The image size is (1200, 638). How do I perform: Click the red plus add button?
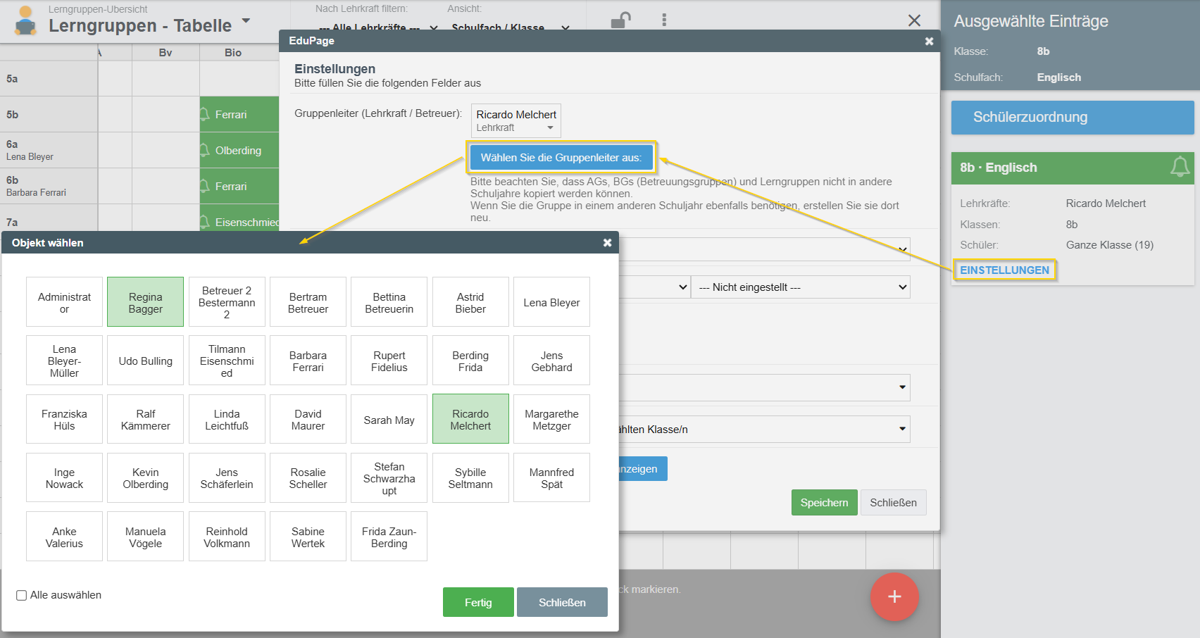(894, 596)
